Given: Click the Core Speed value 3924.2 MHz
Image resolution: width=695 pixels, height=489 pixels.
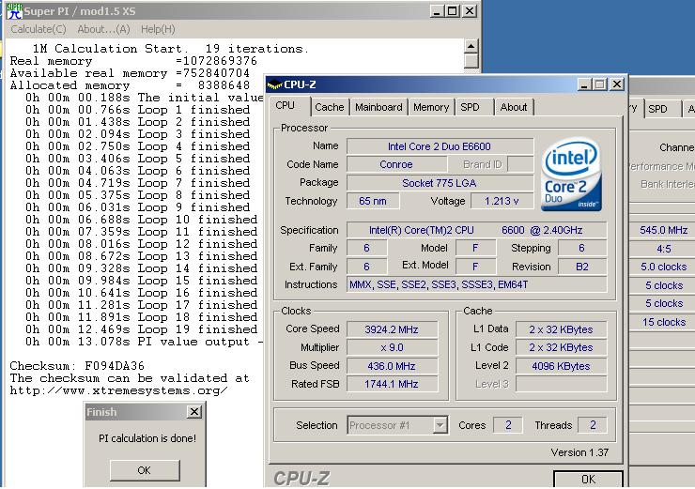Looking at the screenshot, I should 392,329.
